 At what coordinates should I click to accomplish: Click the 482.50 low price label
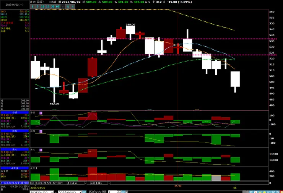coord(54,104)
